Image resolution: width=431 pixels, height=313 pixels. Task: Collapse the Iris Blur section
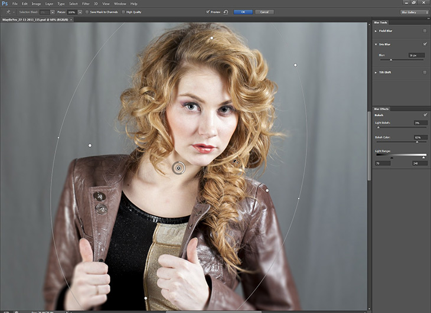[x=376, y=44]
